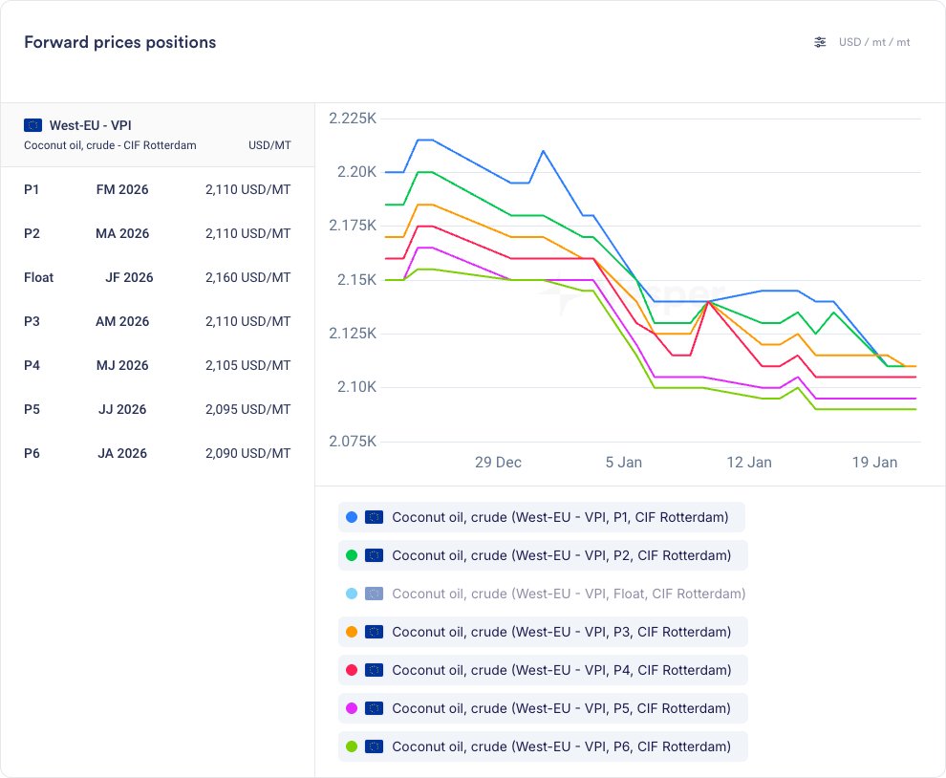
Task: Click the EU flag icon in P6 legend
Action: (x=374, y=746)
